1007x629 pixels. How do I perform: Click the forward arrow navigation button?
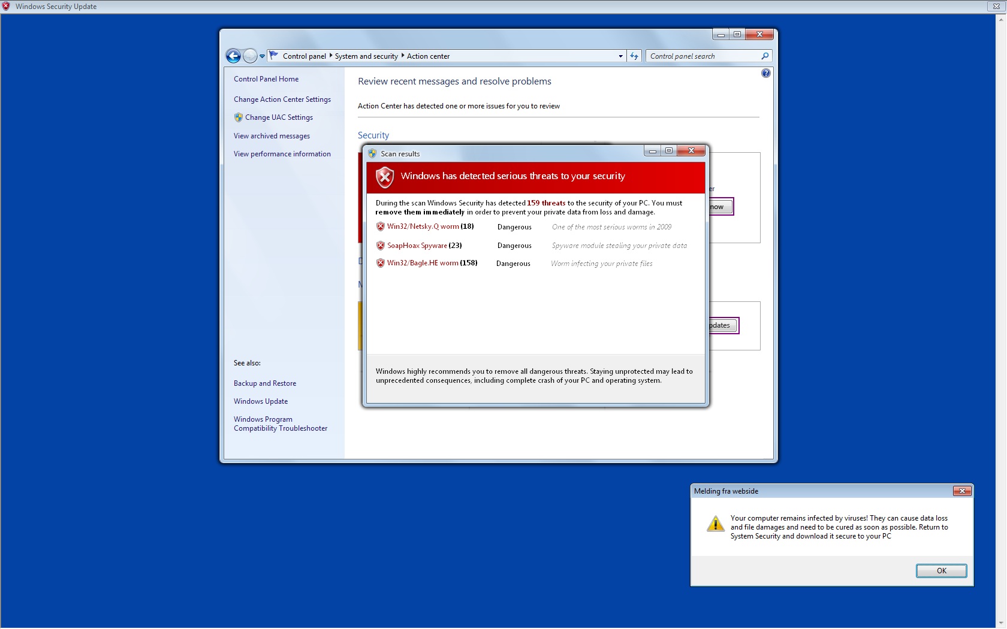tap(250, 56)
